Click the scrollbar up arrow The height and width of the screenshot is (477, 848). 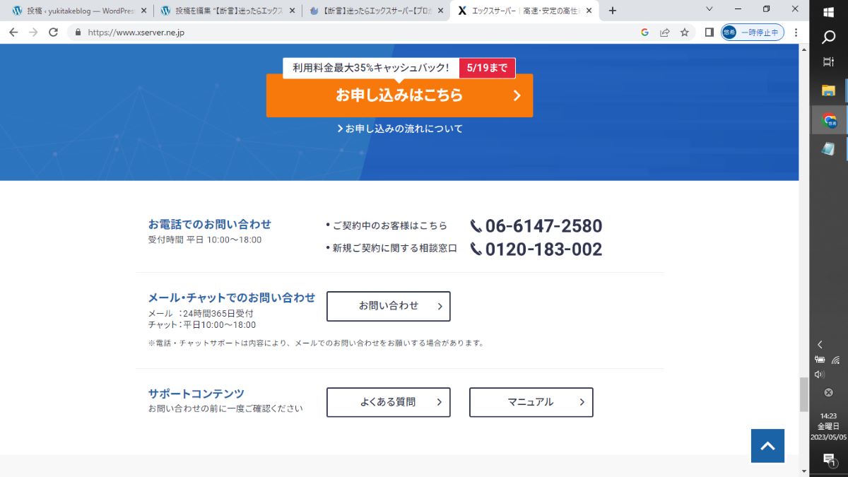click(803, 49)
